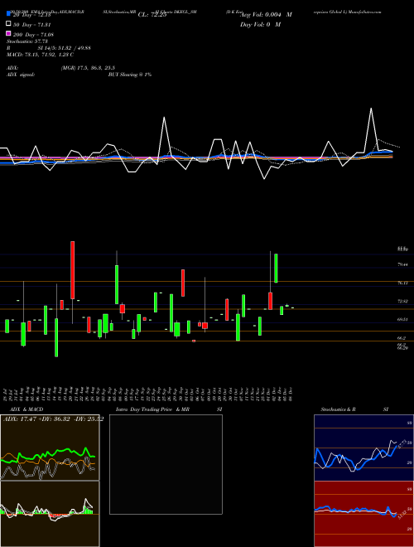Screen dimensions: 414x547
Task: Click the 'BUY Slowing @ 1%' ADX signal text
Action: point(130,75)
